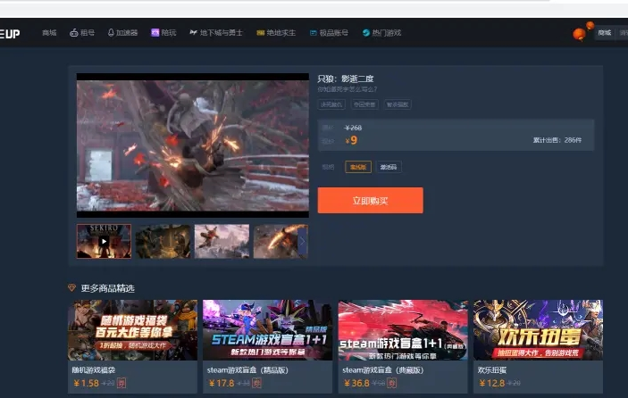
Task: Click the rocket icon beside 加速器
Action: tap(111, 33)
